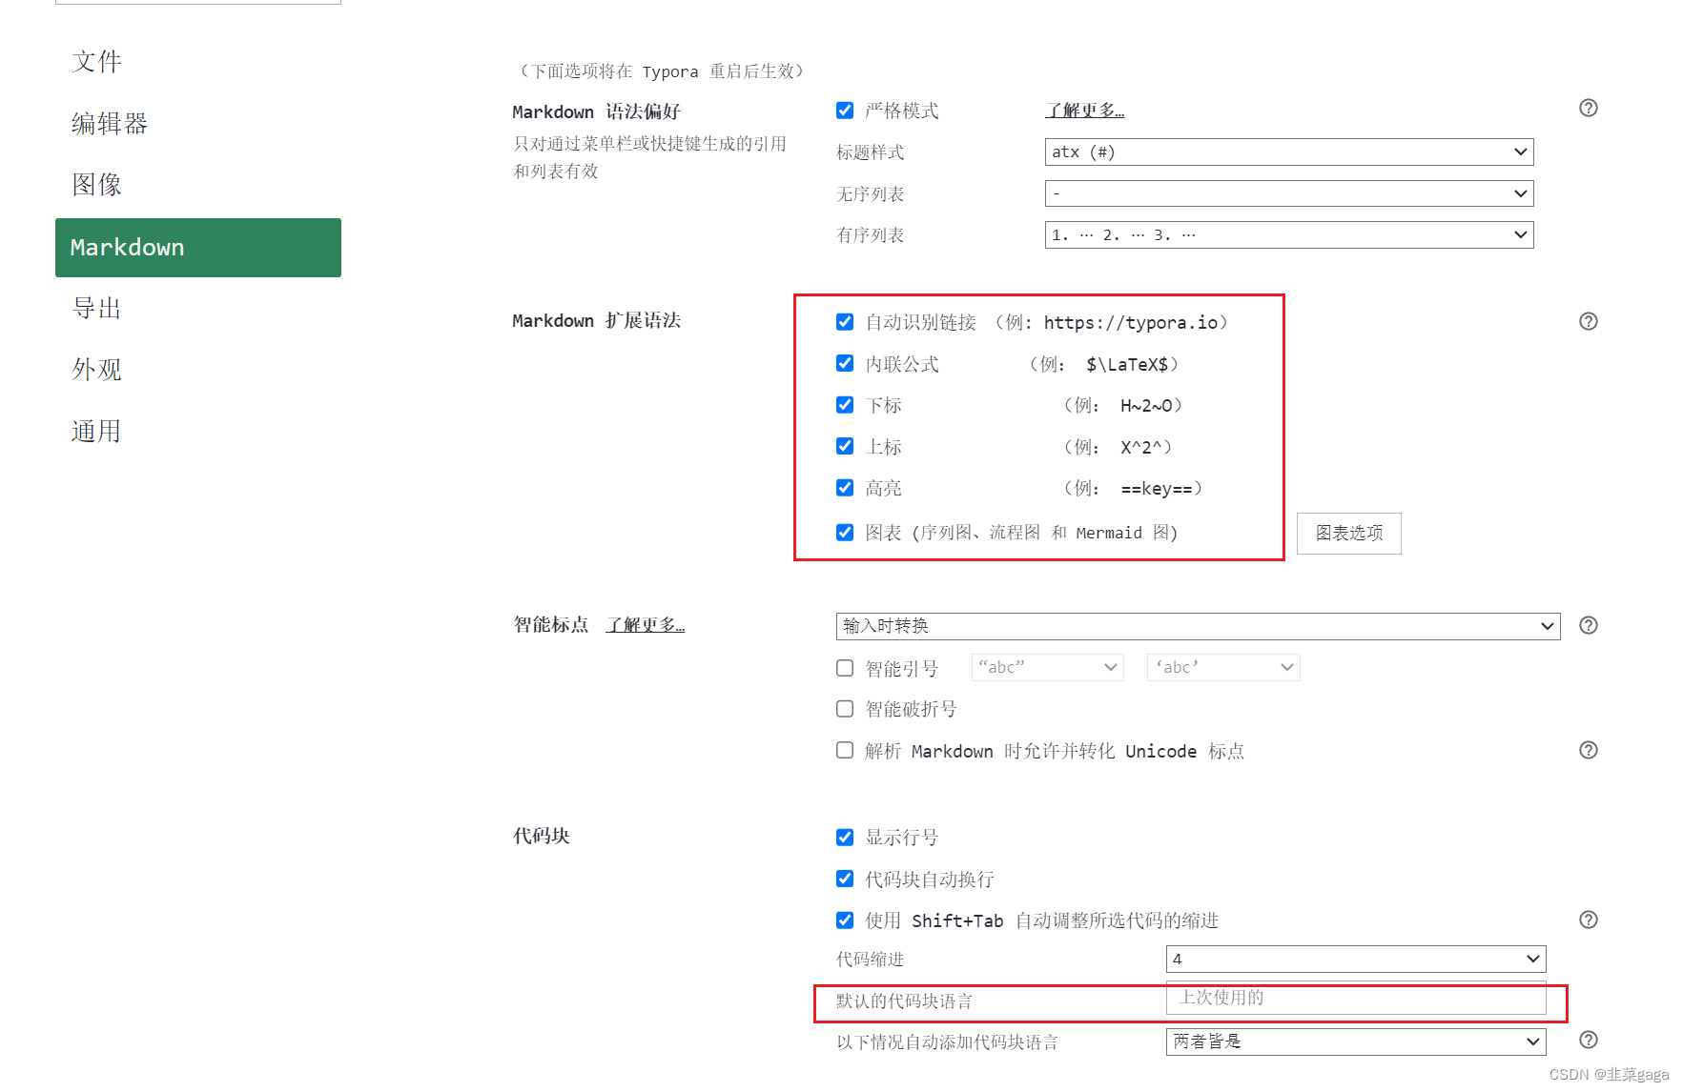This screenshot has height=1092, width=1683.
Task: Disable 内联公式 checkbox
Action: point(845,363)
